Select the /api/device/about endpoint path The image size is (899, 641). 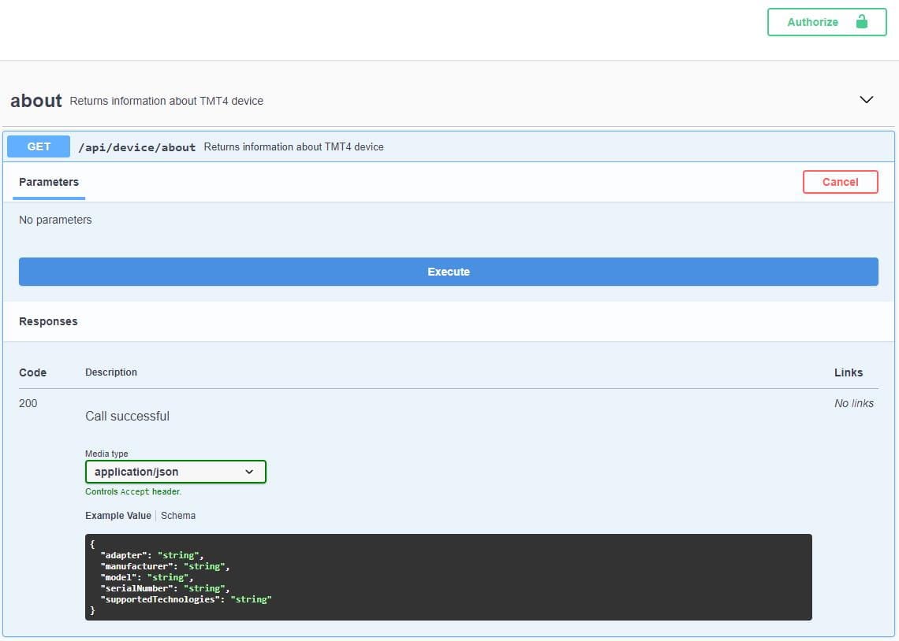136,147
